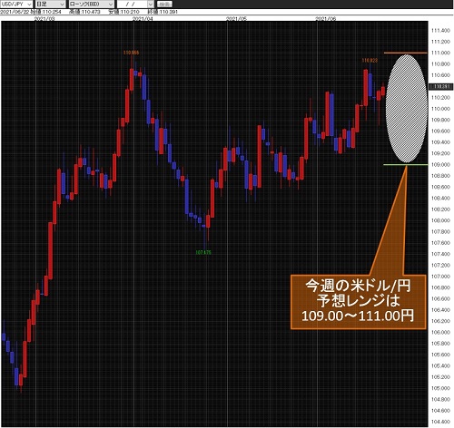Click the 終値:110.391 value in header
The height and width of the screenshot is (428, 454).
pyautogui.click(x=163, y=12)
